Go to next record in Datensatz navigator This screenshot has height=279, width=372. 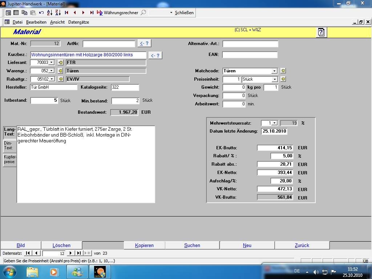[71, 253]
